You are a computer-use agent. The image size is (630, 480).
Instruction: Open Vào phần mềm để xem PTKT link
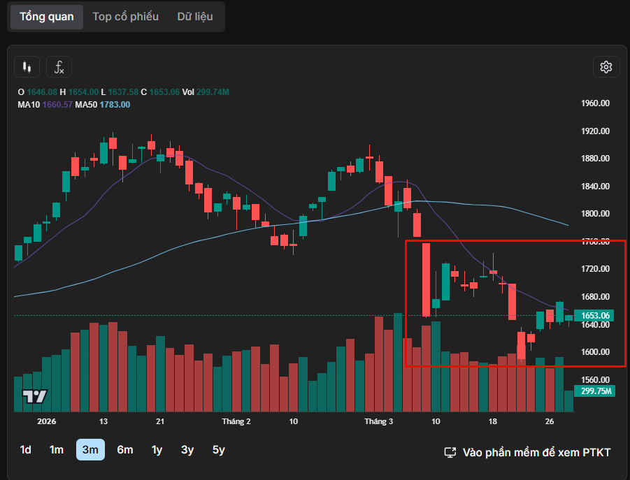point(528,452)
